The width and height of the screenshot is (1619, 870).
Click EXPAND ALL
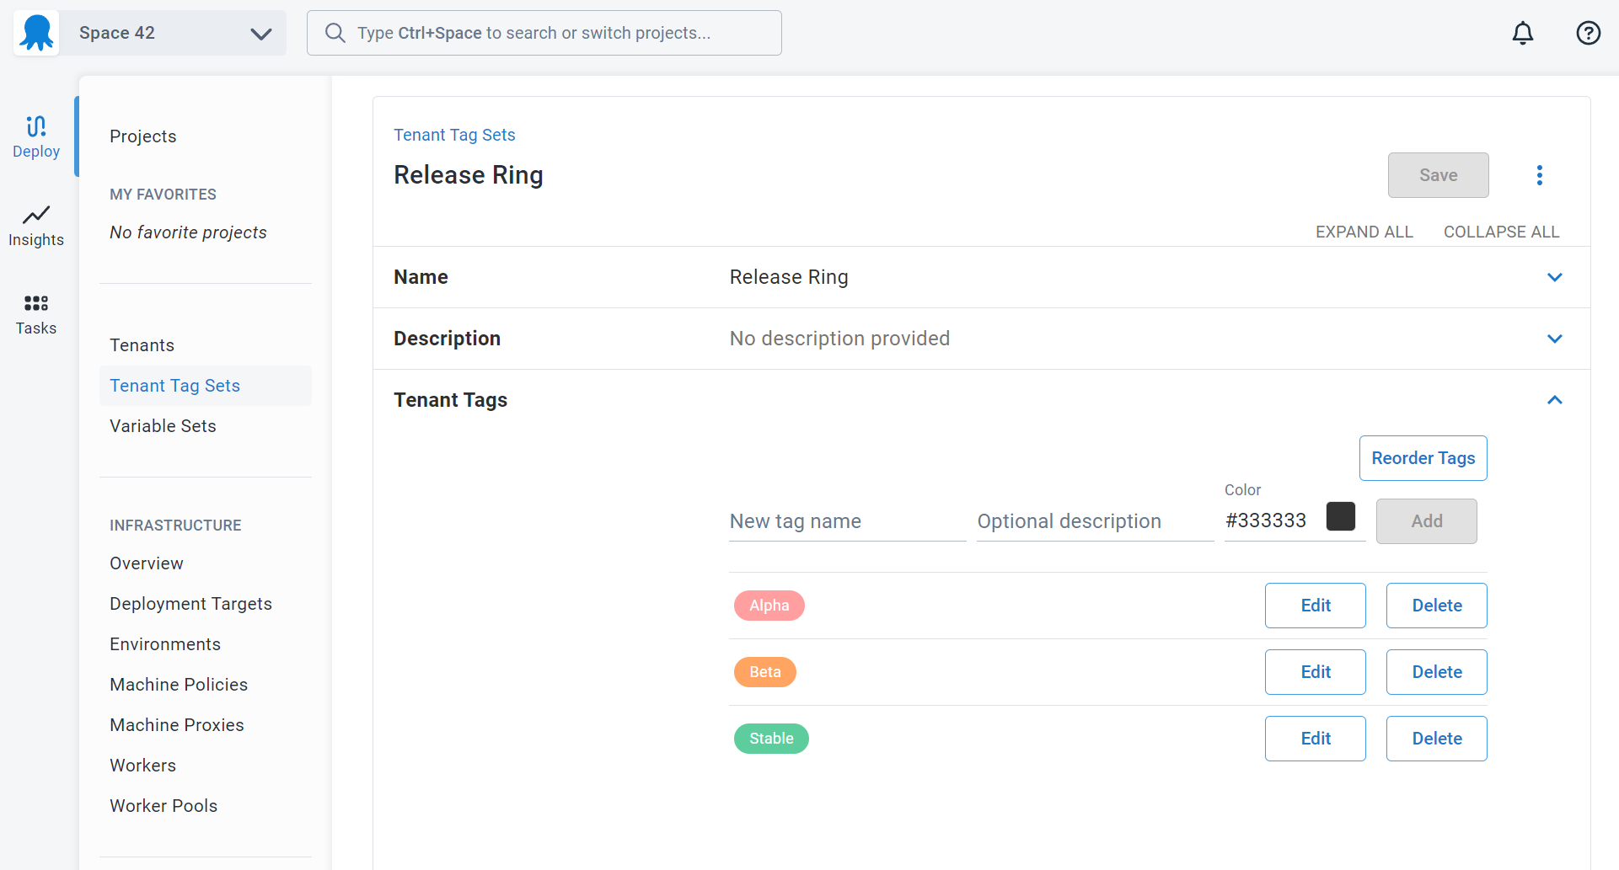(x=1364, y=232)
